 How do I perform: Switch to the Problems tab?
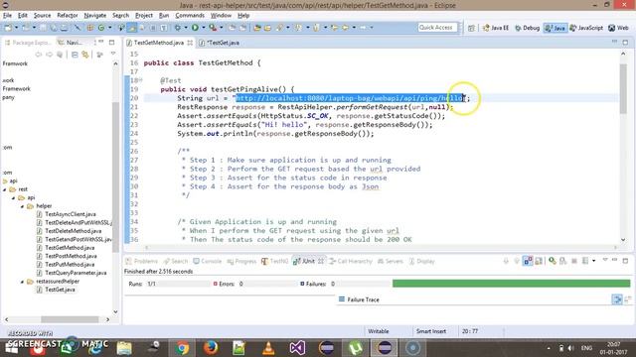point(142,261)
